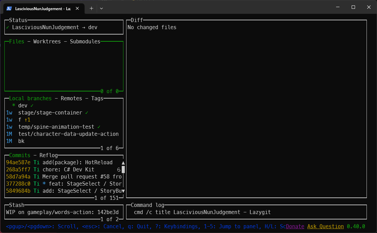Select commit 268a5ff7 chore: C# Dev Kit
Image resolution: width=377 pixels, height=233 pixels.
64,169
